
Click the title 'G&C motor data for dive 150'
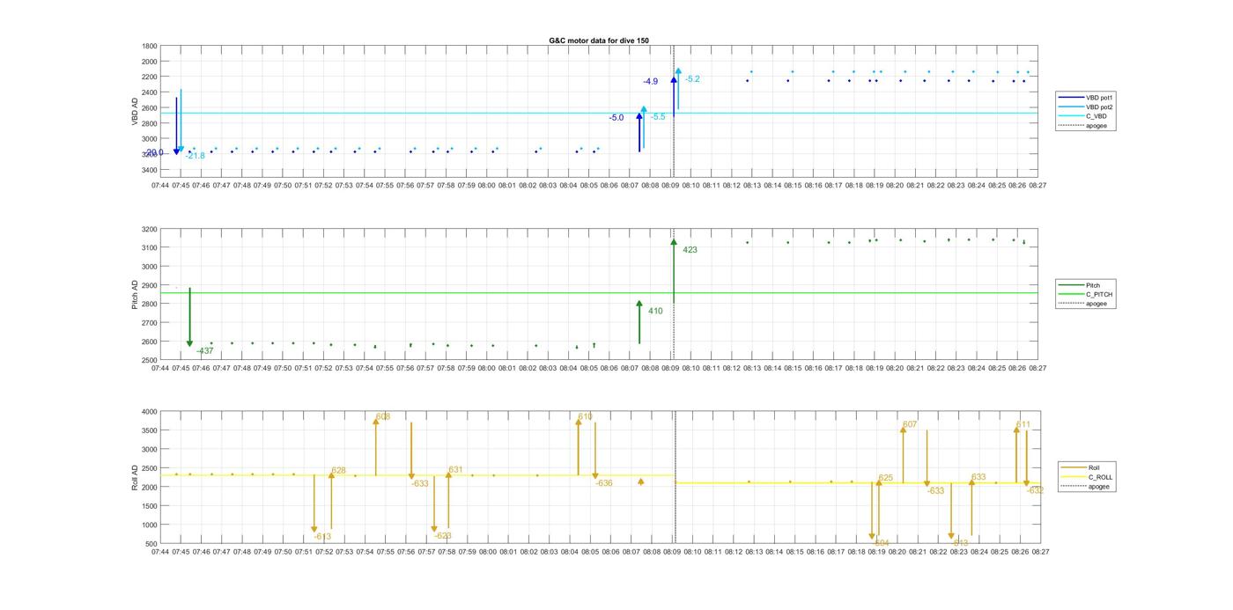599,40
